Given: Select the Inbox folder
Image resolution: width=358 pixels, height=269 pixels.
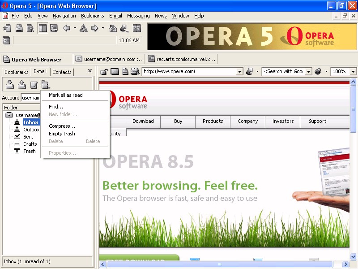Looking at the screenshot, I should 30,122.
